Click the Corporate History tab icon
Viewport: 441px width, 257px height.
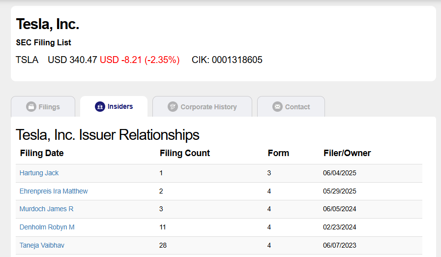coord(173,107)
